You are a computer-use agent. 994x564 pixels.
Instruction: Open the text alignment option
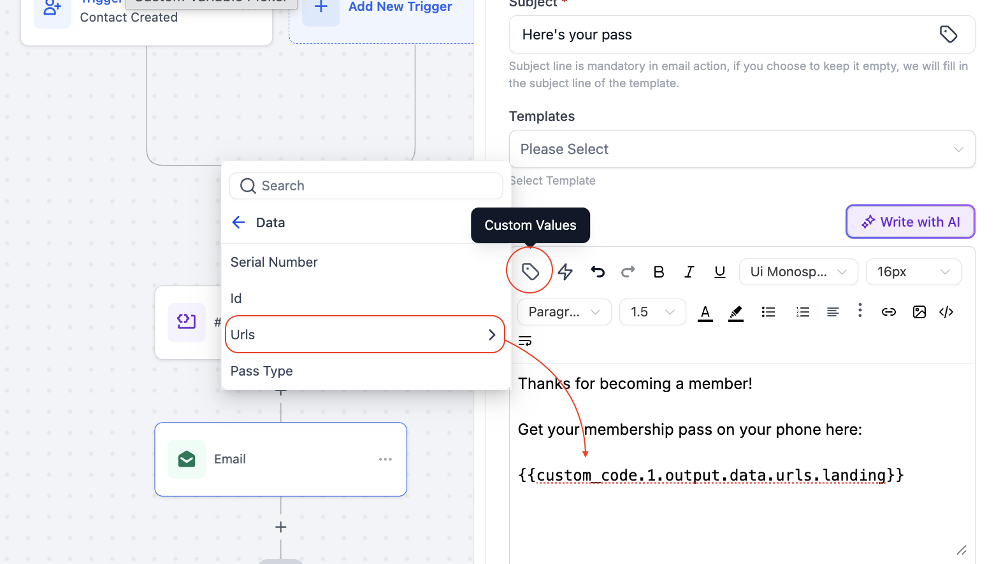[833, 312]
